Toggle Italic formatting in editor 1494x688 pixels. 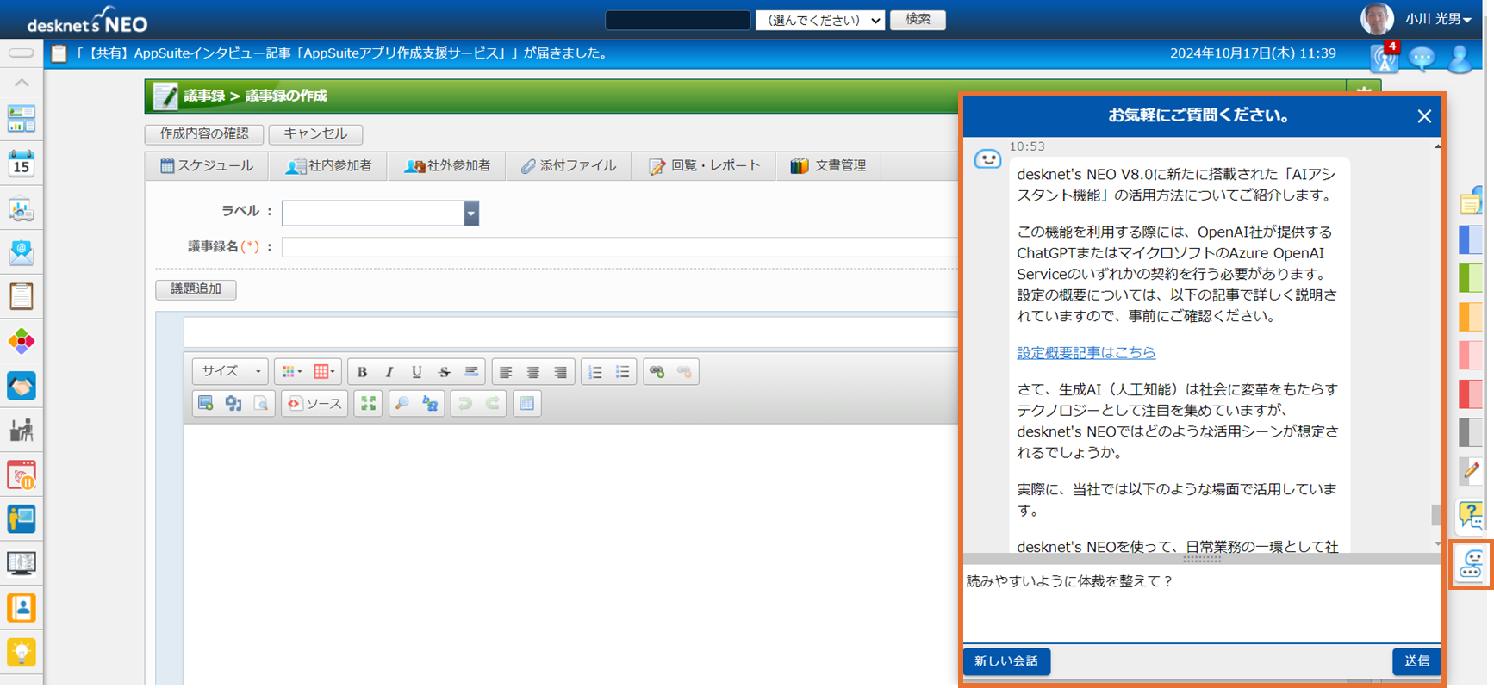click(389, 372)
